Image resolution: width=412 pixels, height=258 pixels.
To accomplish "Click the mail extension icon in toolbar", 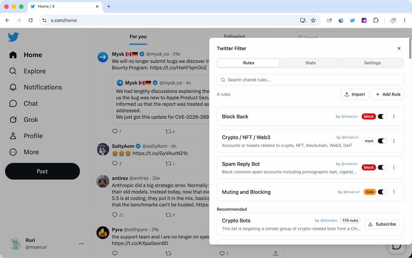I will point(329,20).
